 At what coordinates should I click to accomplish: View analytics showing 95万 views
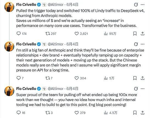tap(110, 34)
